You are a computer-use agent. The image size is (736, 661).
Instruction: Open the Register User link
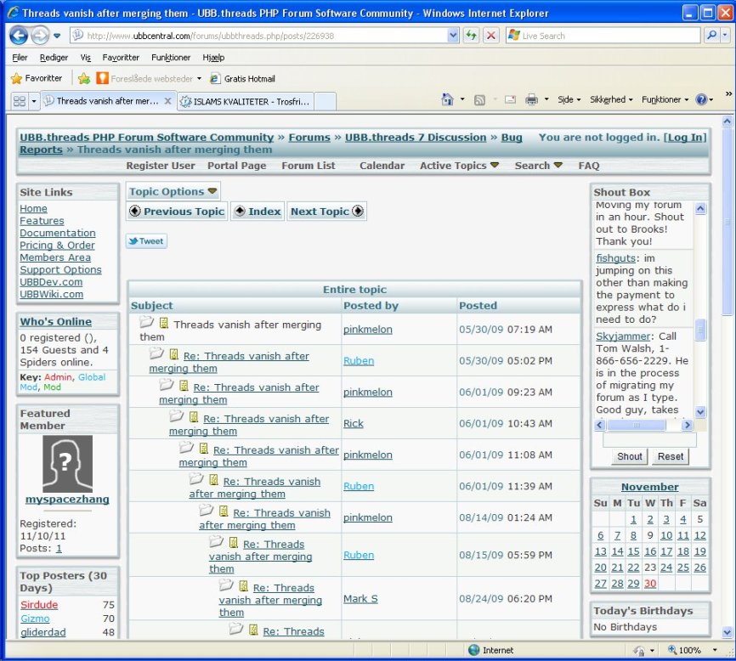tap(161, 166)
